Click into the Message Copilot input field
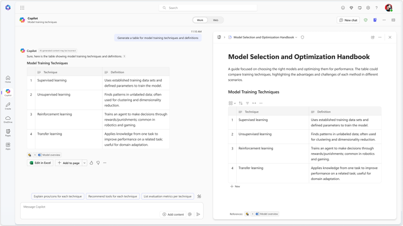 tap(90, 207)
